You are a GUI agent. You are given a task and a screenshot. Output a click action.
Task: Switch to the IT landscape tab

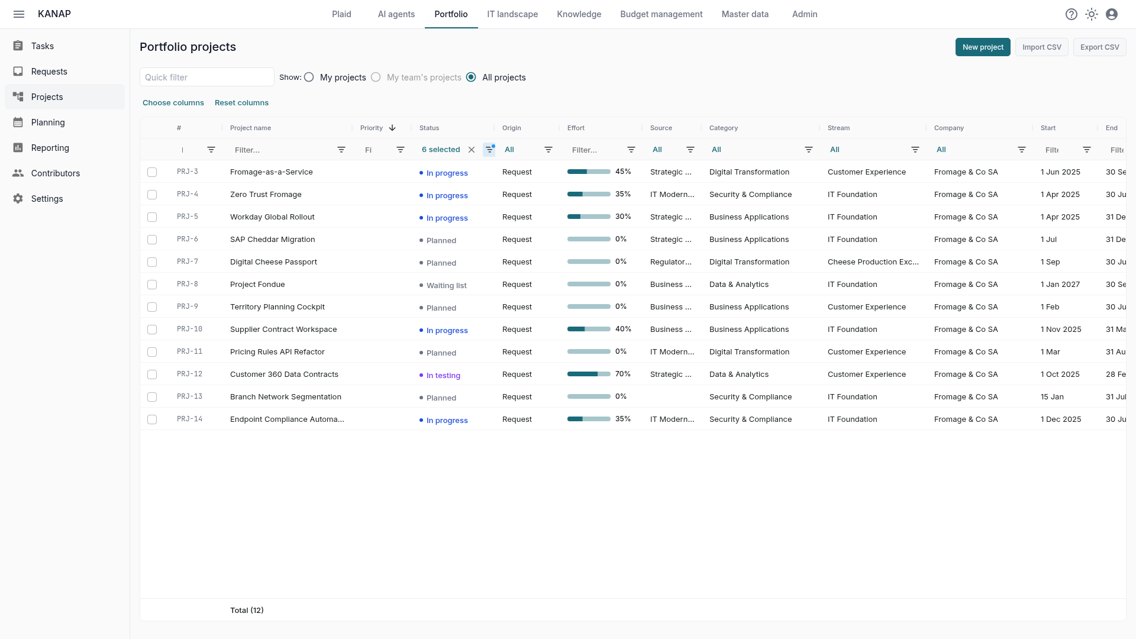click(x=512, y=14)
